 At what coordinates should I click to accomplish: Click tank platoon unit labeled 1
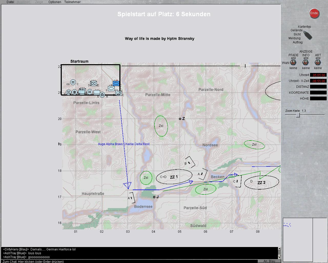coord(111,89)
